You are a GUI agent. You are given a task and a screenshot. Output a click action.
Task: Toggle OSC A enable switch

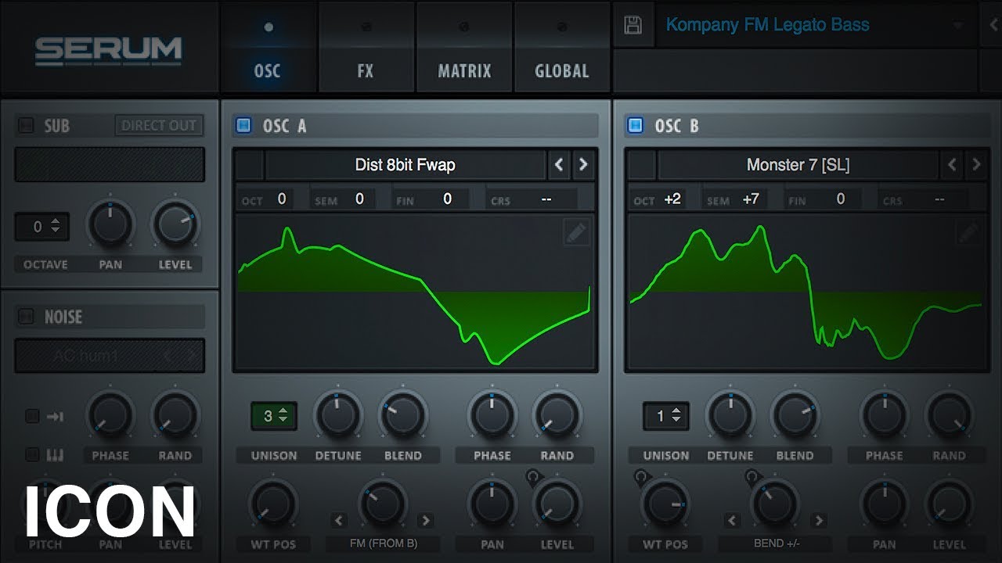point(243,125)
